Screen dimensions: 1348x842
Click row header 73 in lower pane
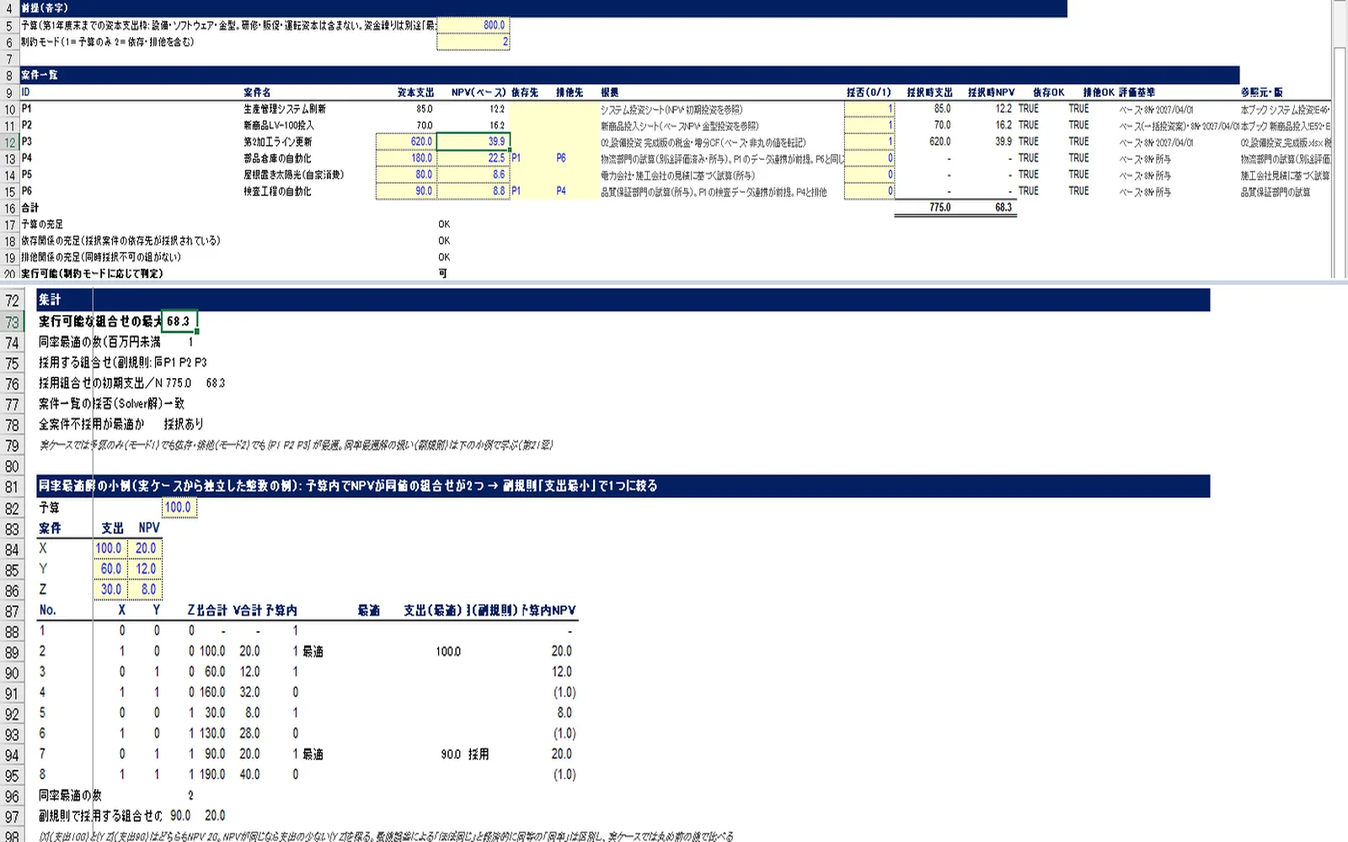click(12, 322)
